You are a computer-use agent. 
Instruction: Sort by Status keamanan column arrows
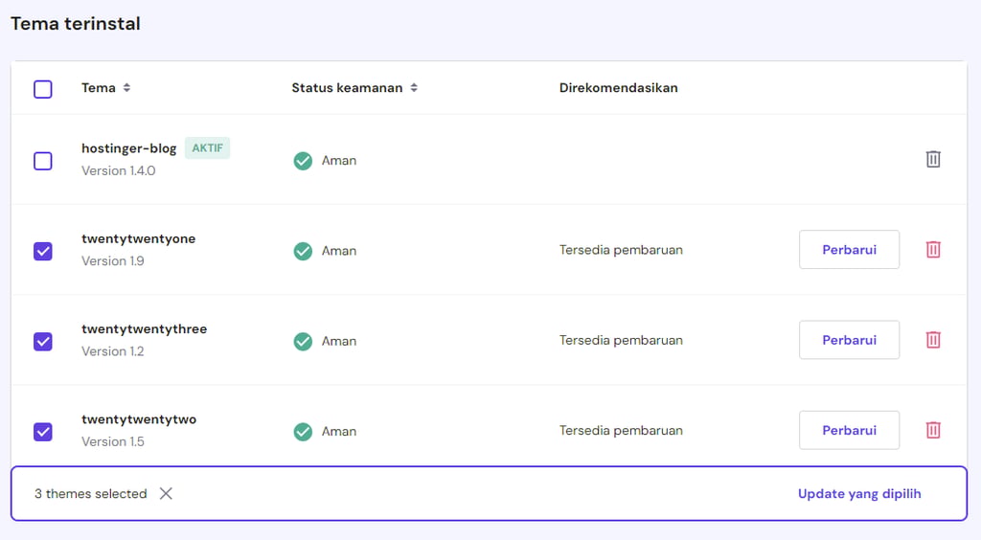(414, 87)
